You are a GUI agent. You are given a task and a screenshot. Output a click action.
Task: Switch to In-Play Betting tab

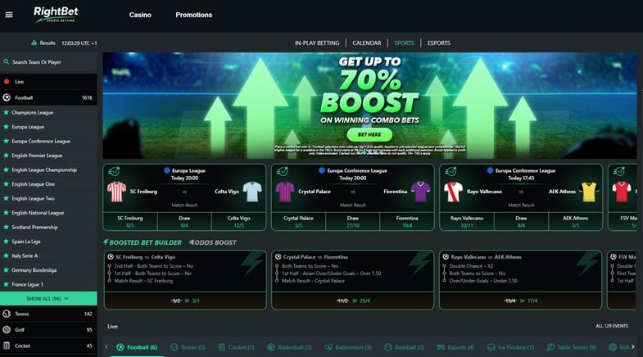coord(317,43)
